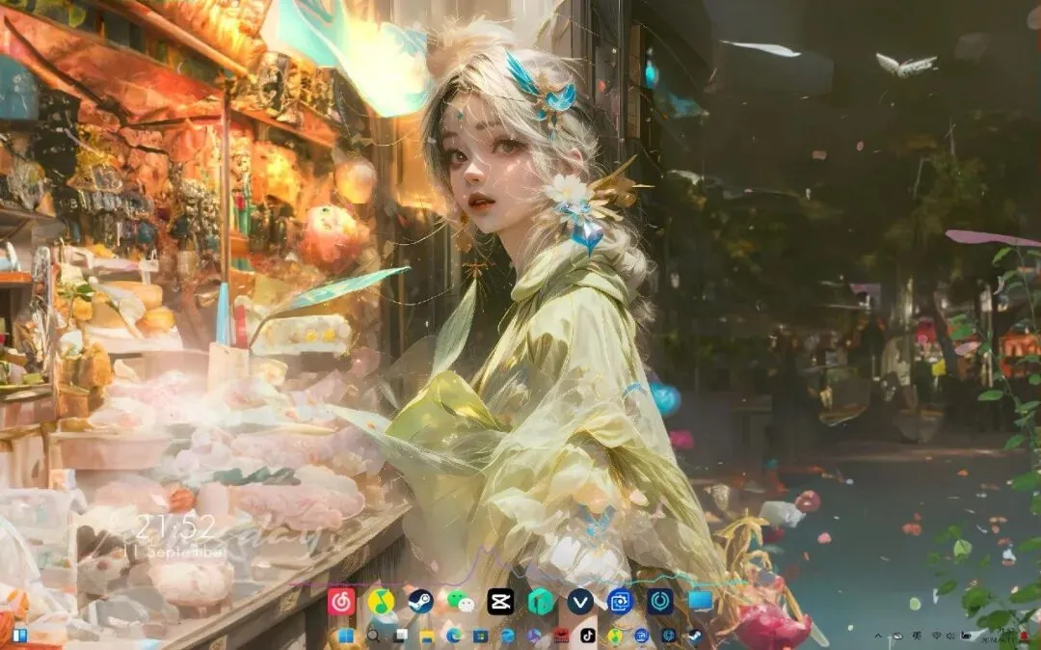The image size is (1041, 650).
Task: Open Task View on the taskbar
Action: [x=400, y=636]
